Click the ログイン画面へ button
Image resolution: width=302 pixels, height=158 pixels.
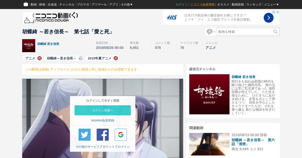pos(103,110)
